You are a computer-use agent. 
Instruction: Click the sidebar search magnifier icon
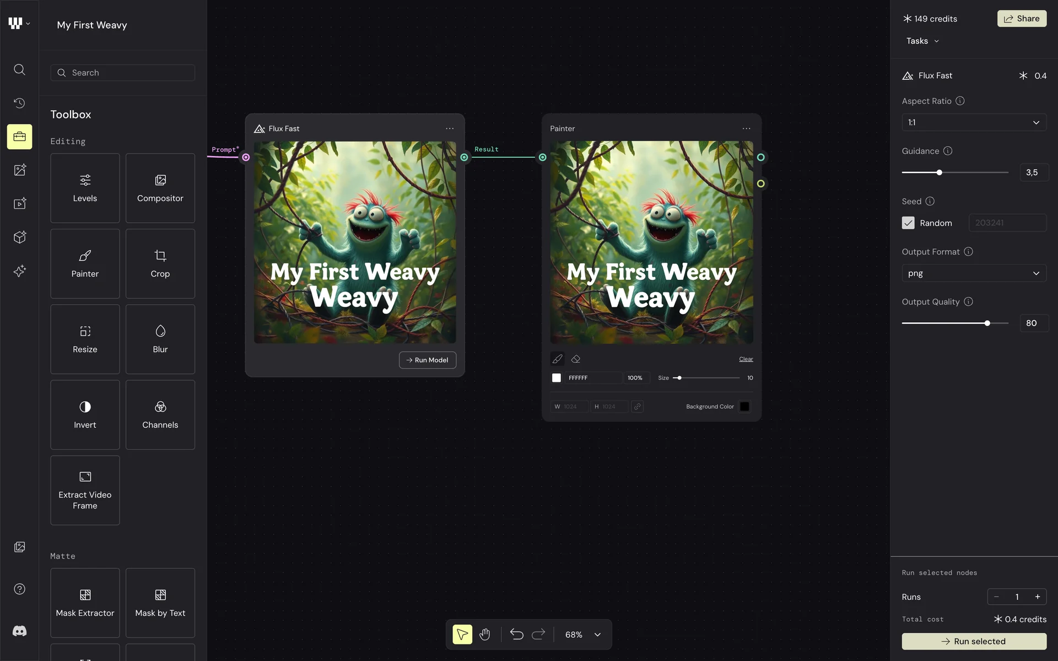(x=19, y=69)
